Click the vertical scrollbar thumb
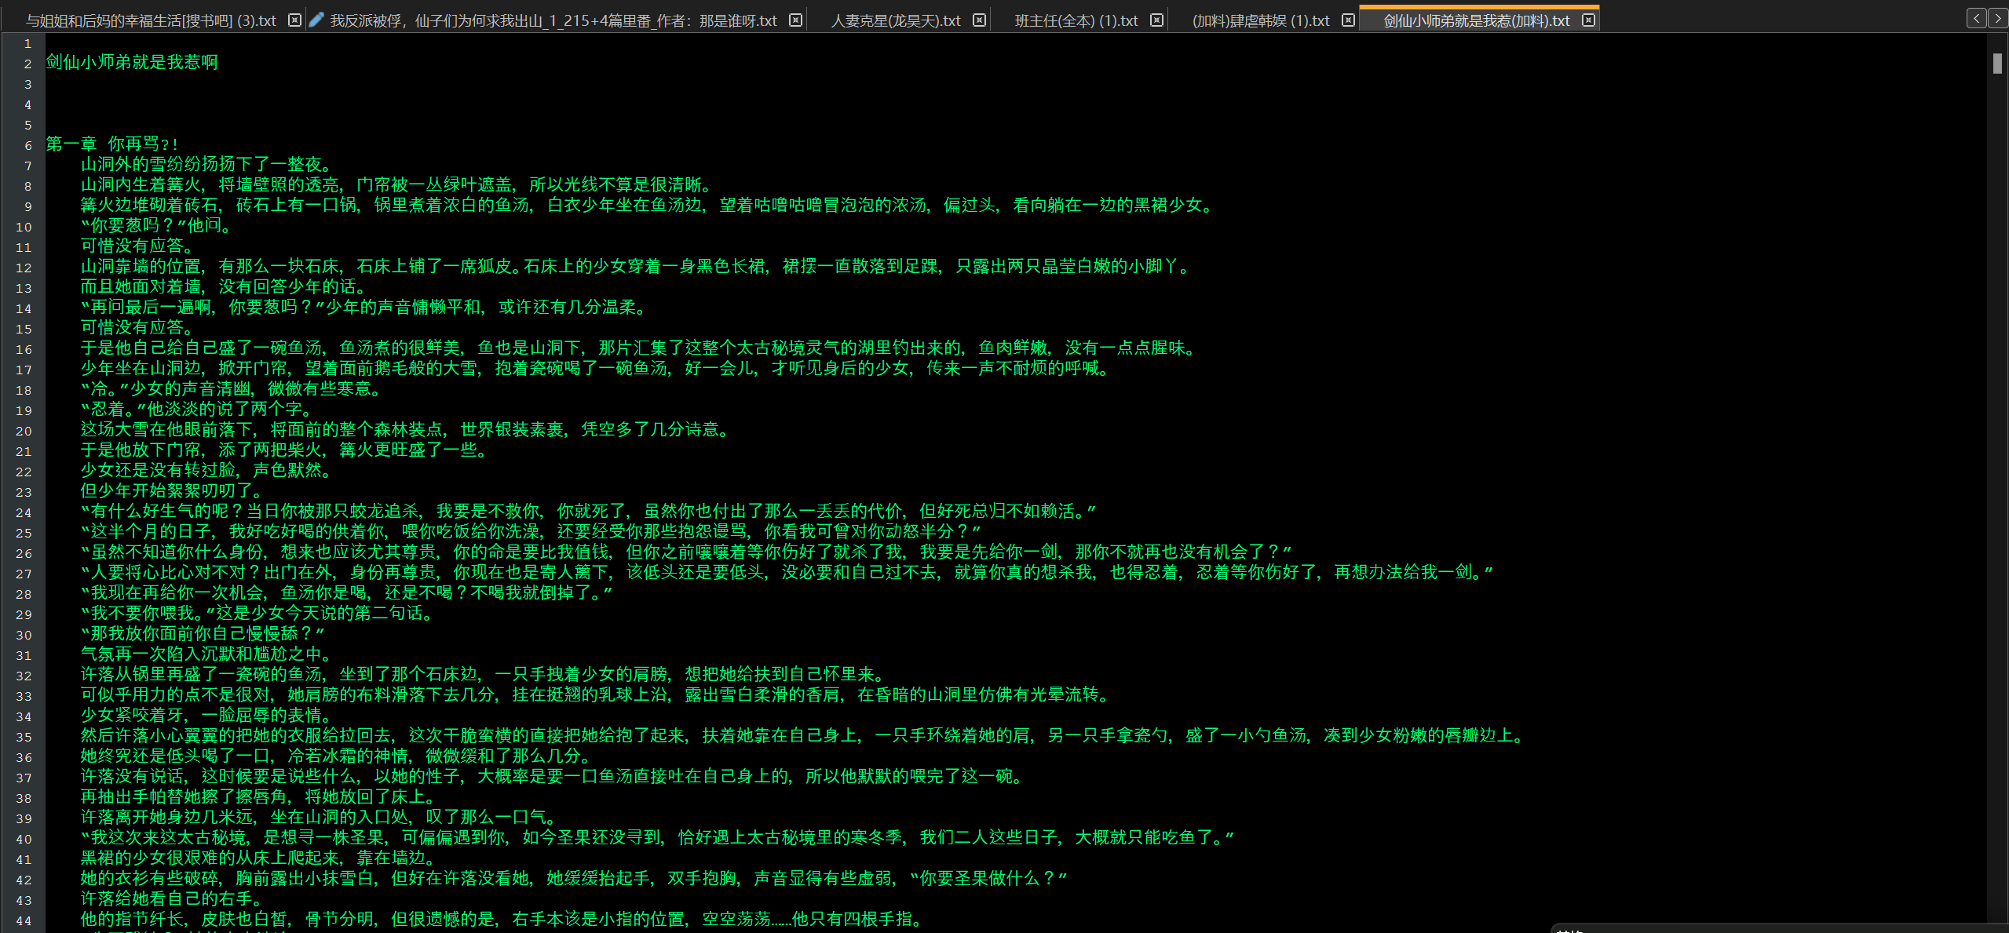The width and height of the screenshot is (2009, 933). click(x=1997, y=64)
